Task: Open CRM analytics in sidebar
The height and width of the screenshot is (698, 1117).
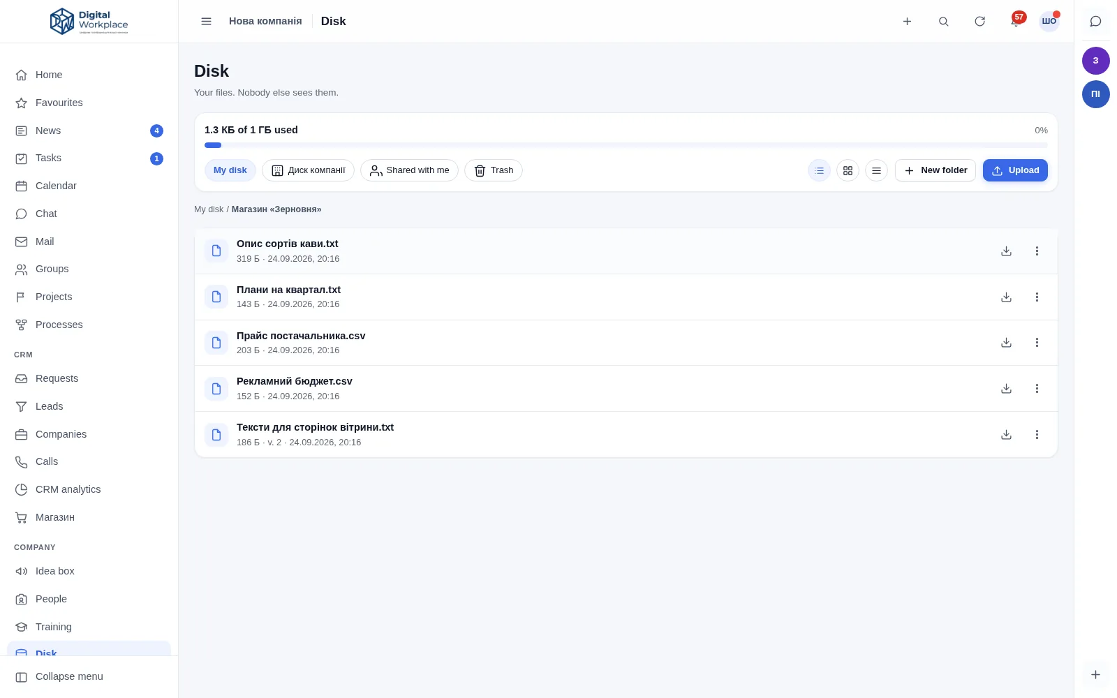Action: coord(89,489)
